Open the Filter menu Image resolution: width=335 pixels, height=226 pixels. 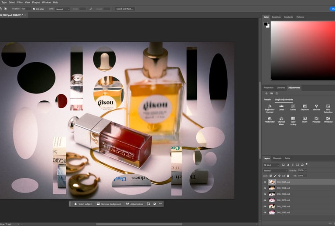(20, 2)
